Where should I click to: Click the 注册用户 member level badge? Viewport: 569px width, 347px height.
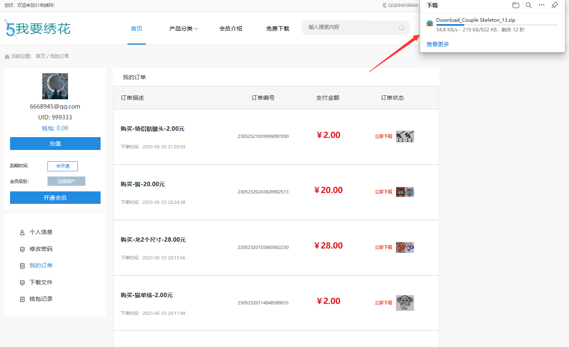pyautogui.click(x=66, y=181)
